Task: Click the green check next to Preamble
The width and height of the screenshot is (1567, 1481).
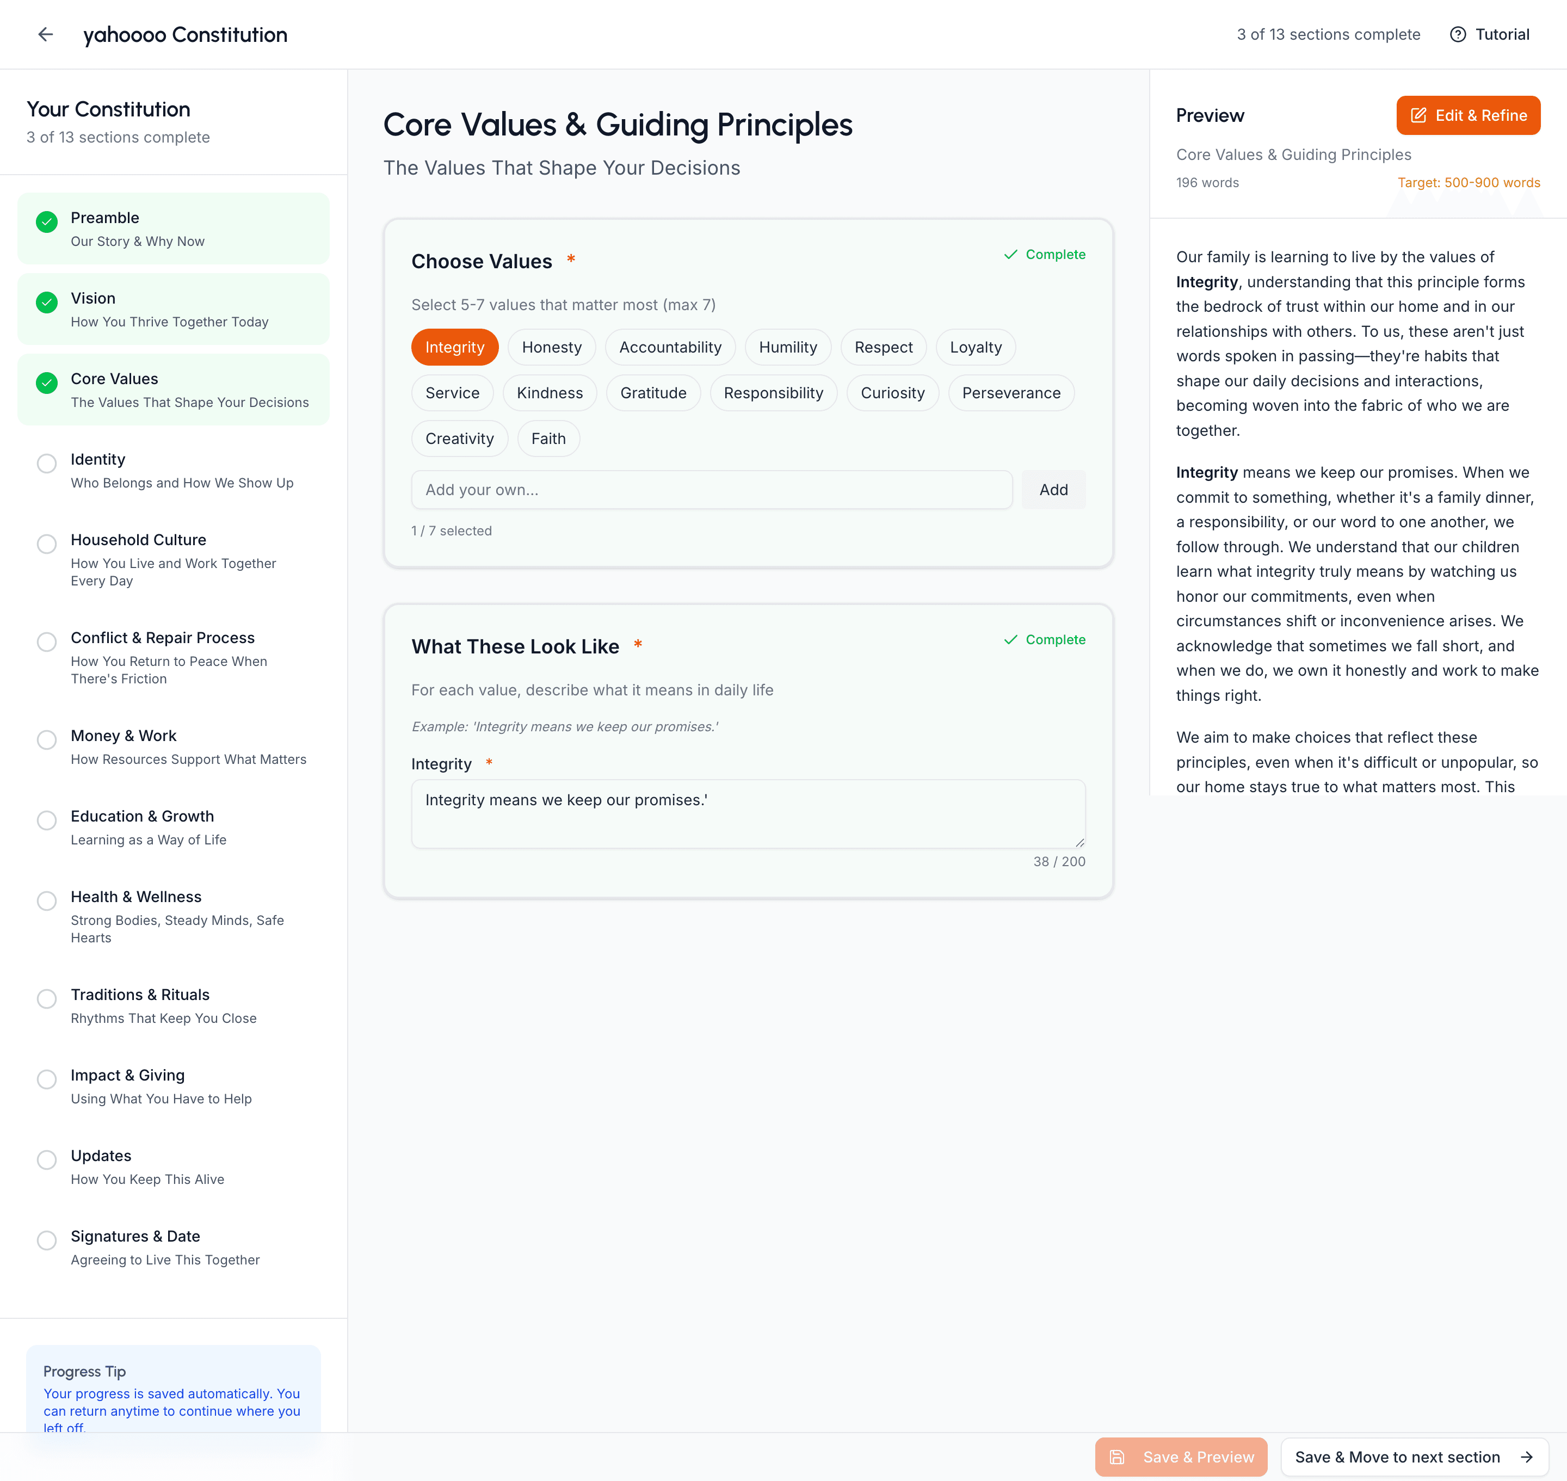Action: click(x=47, y=221)
